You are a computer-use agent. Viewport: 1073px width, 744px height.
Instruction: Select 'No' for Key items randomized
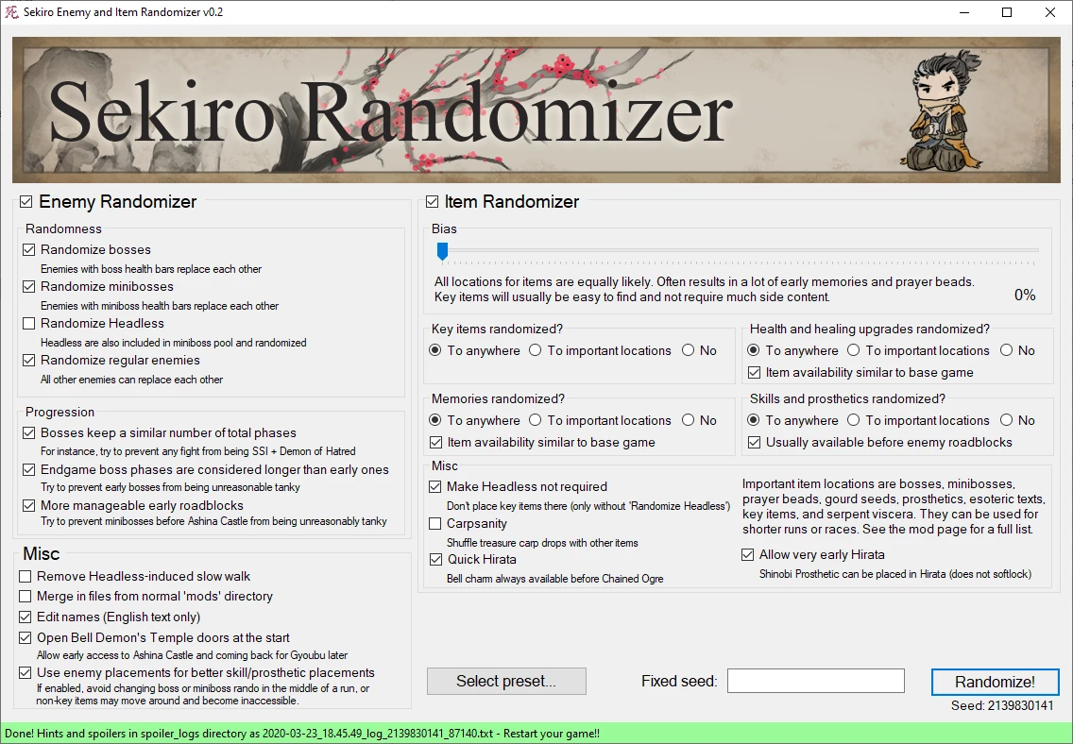pyautogui.click(x=688, y=350)
